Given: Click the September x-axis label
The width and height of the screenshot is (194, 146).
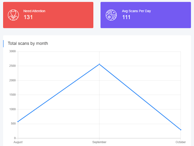Looking at the screenshot, I should (99, 142).
